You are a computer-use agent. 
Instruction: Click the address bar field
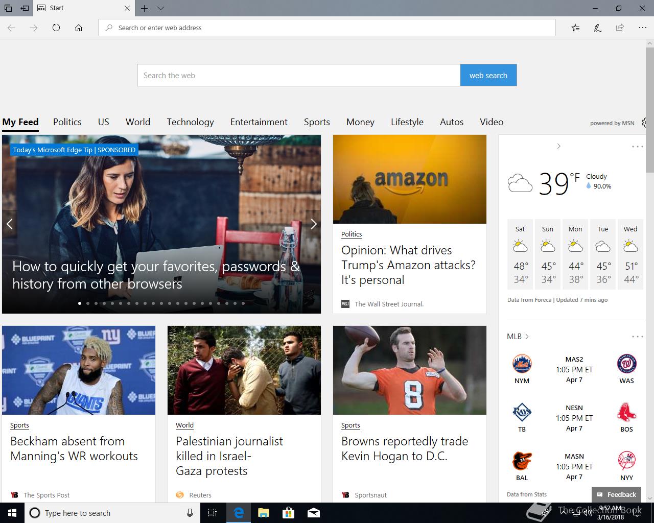pyautogui.click(x=327, y=28)
